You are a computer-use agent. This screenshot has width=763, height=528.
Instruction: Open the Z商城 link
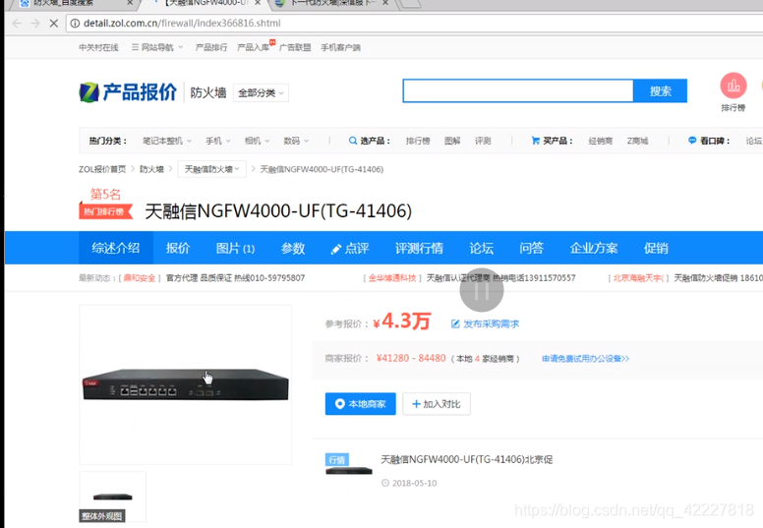[x=637, y=141]
